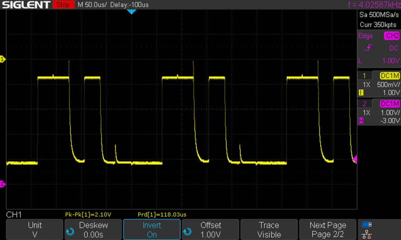Click the Curr 350kpts memory depth
The image size is (401, 240).
pyautogui.click(x=378, y=25)
